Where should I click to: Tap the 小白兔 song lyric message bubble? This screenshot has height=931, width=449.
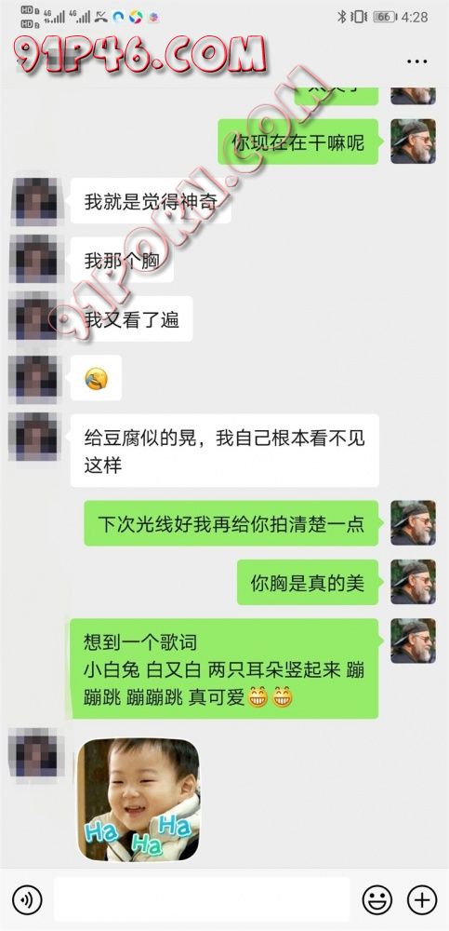(x=224, y=668)
